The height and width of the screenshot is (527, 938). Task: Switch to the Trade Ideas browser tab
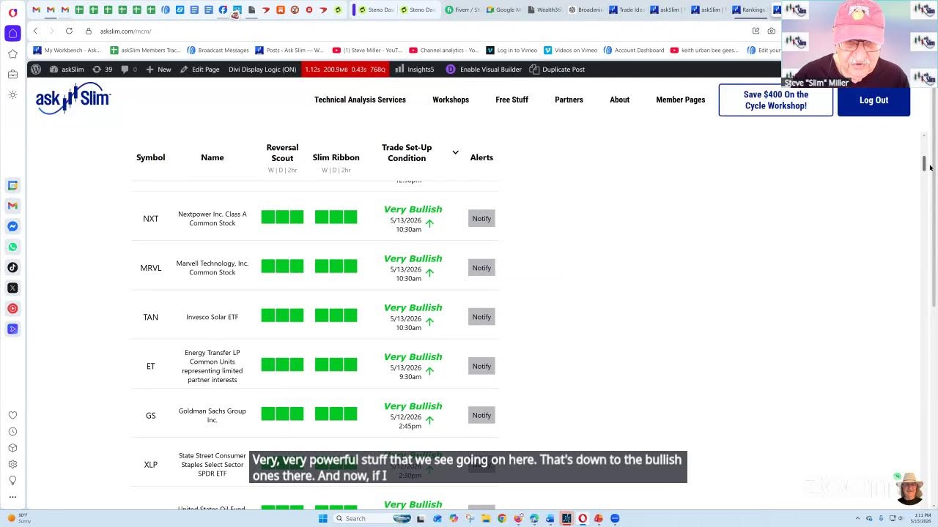[626, 10]
